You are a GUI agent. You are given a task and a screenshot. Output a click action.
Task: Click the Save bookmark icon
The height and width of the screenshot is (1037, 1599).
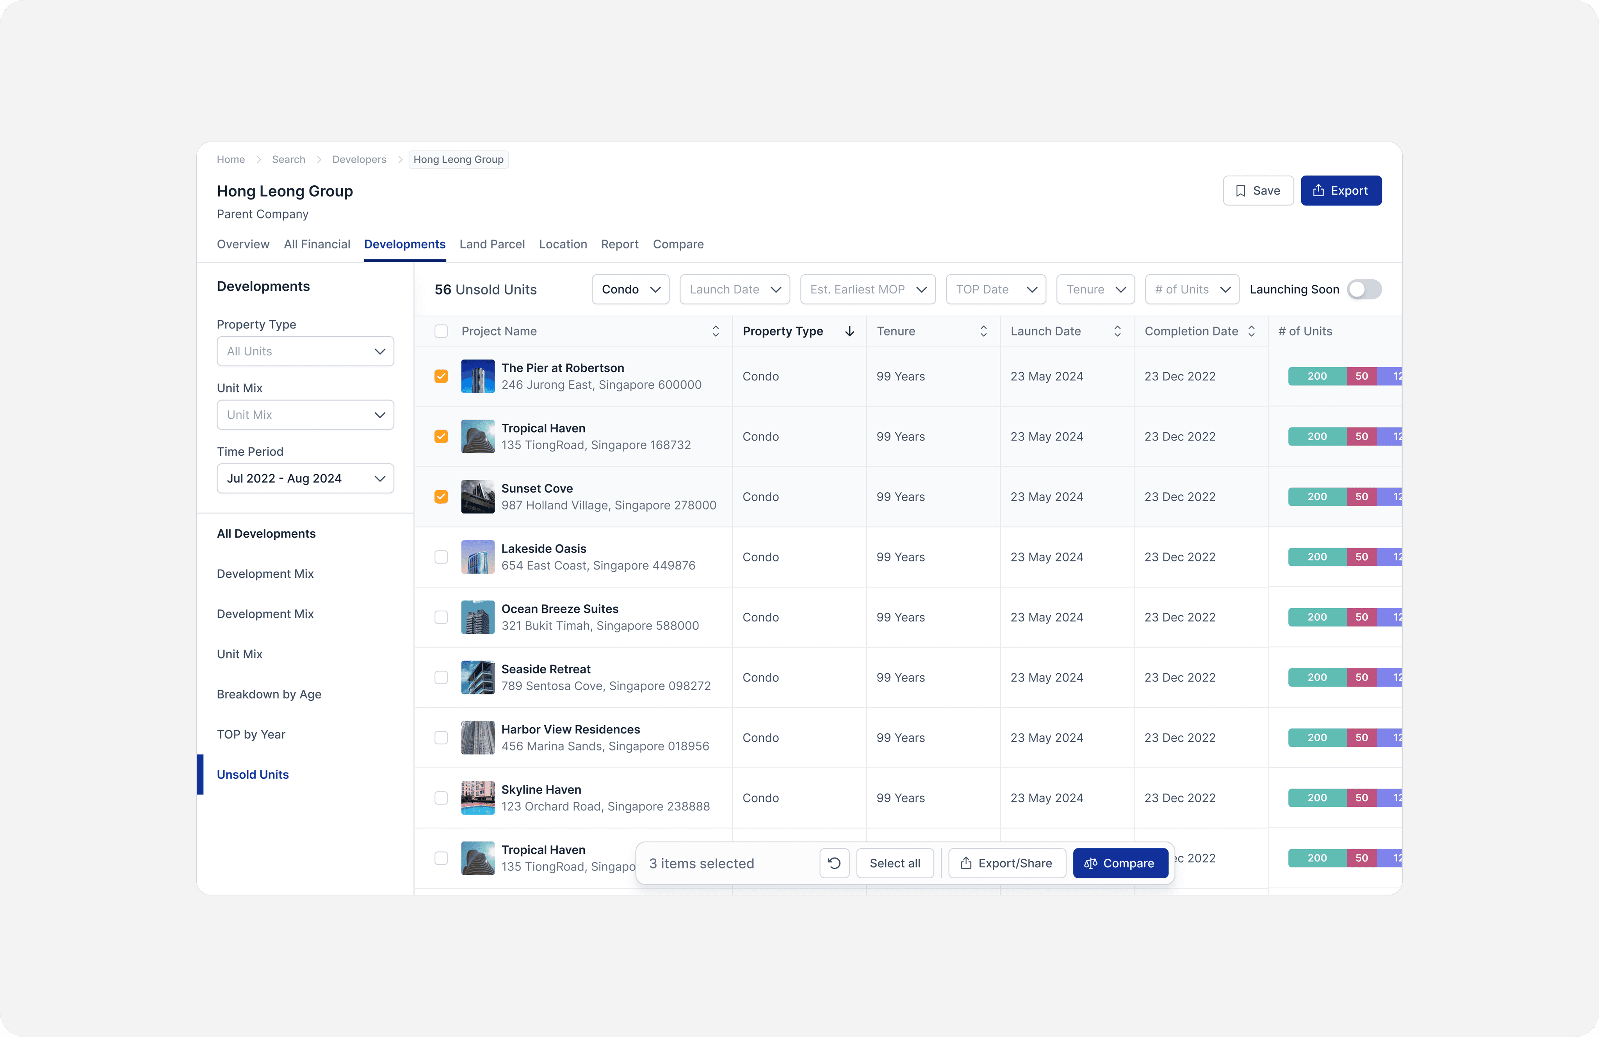pyautogui.click(x=1240, y=191)
